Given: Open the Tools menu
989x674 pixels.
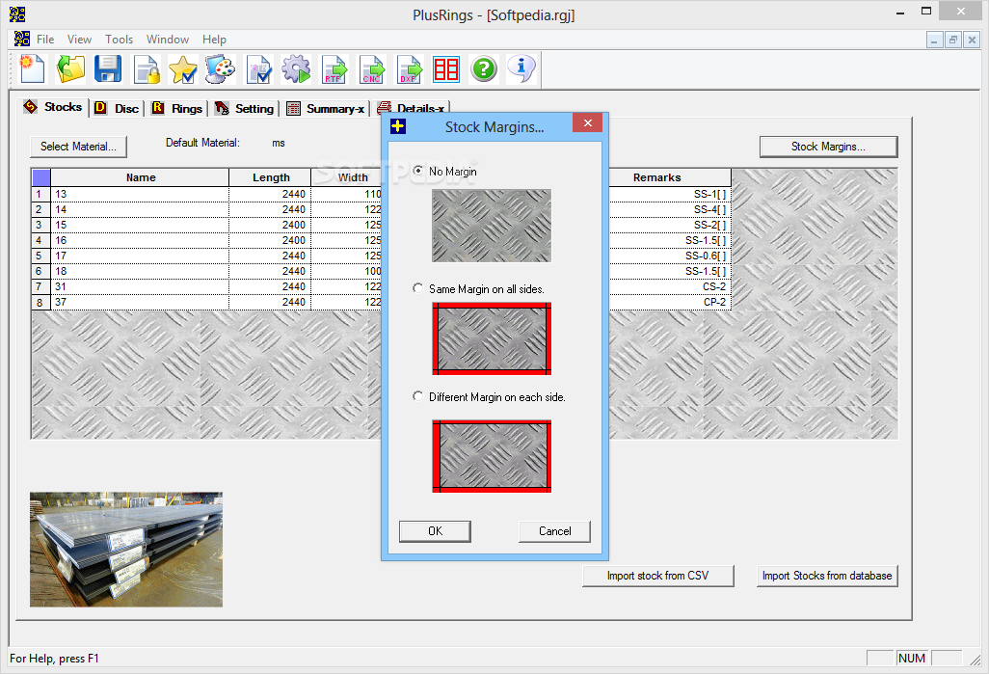Looking at the screenshot, I should coord(120,40).
